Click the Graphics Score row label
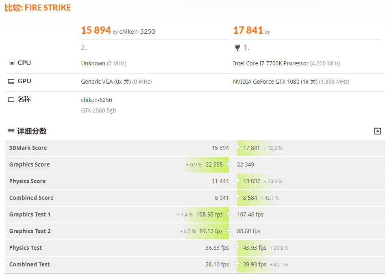This screenshot has width=387, height=279. click(30, 164)
